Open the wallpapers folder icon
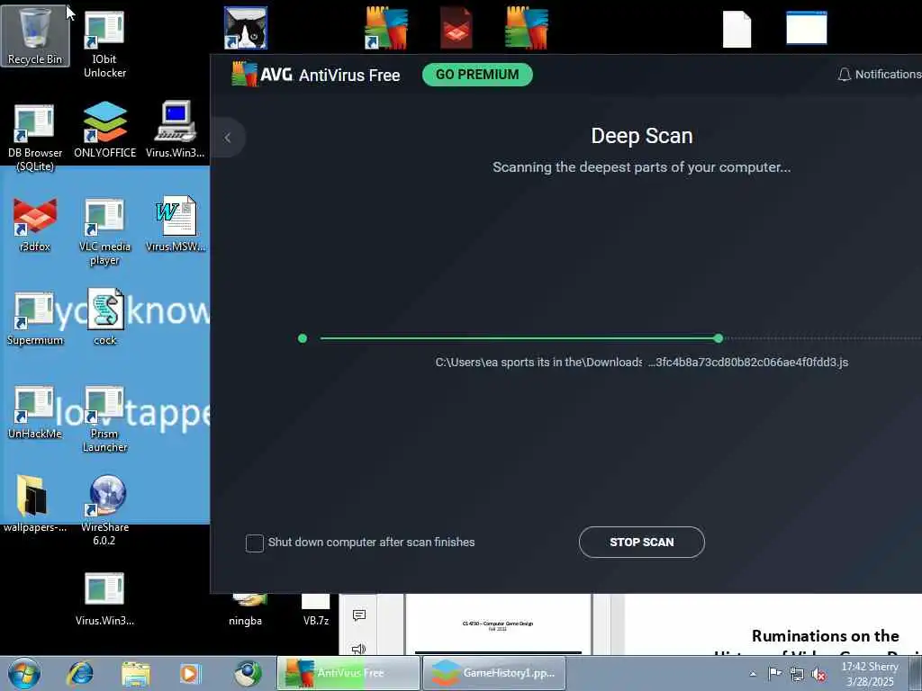The image size is (922, 691). (35, 503)
